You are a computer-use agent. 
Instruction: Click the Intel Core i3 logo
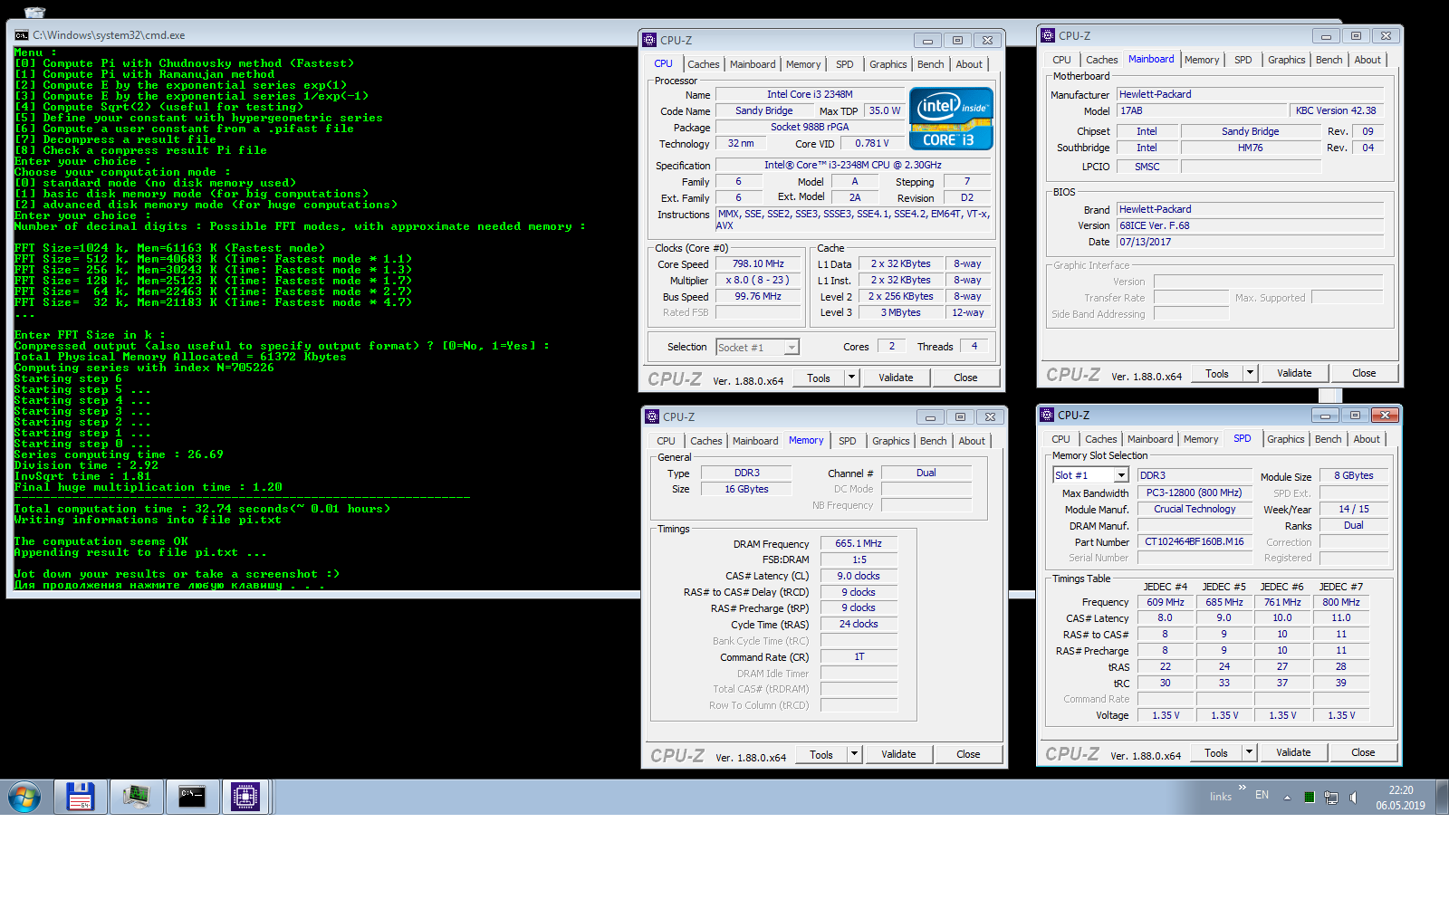coord(951,119)
